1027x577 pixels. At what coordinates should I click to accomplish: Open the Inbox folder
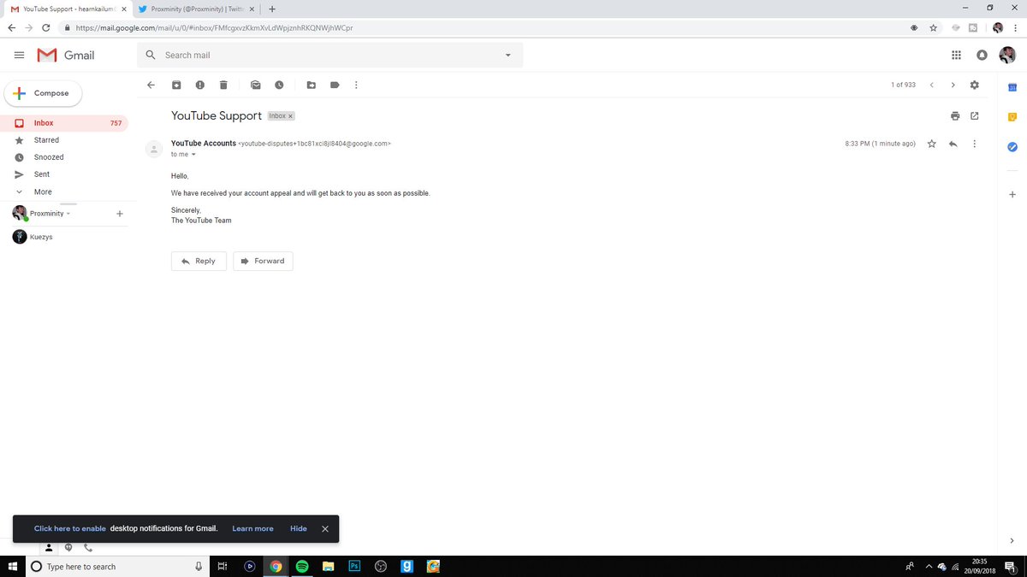click(64, 123)
